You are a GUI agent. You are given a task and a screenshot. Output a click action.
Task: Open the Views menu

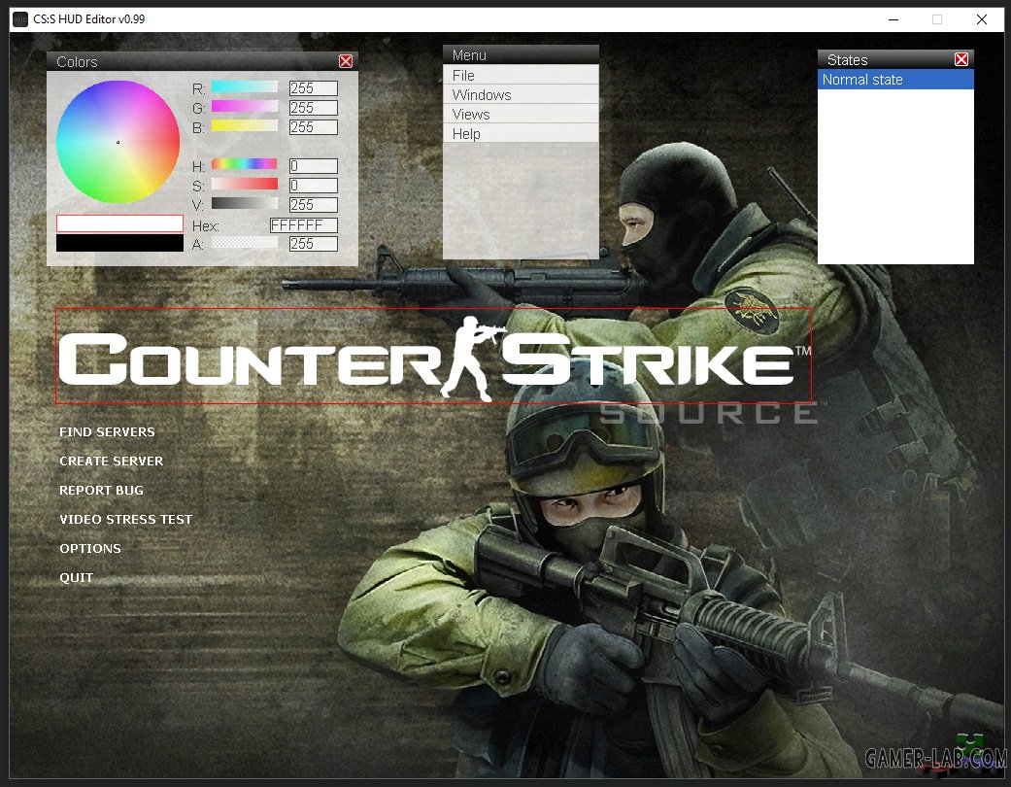coord(521,114)
